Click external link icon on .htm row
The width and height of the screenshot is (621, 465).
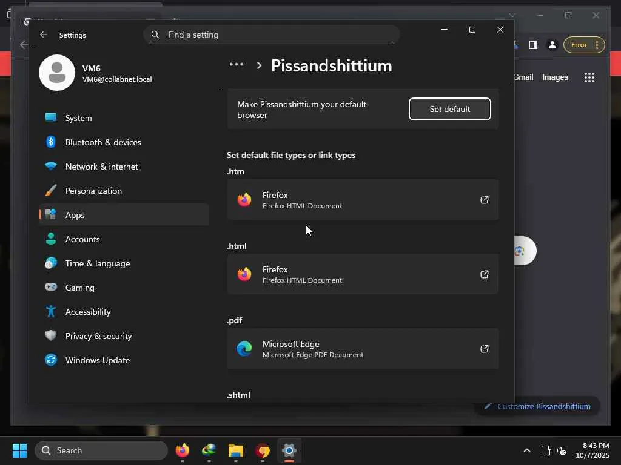point(485,200)
